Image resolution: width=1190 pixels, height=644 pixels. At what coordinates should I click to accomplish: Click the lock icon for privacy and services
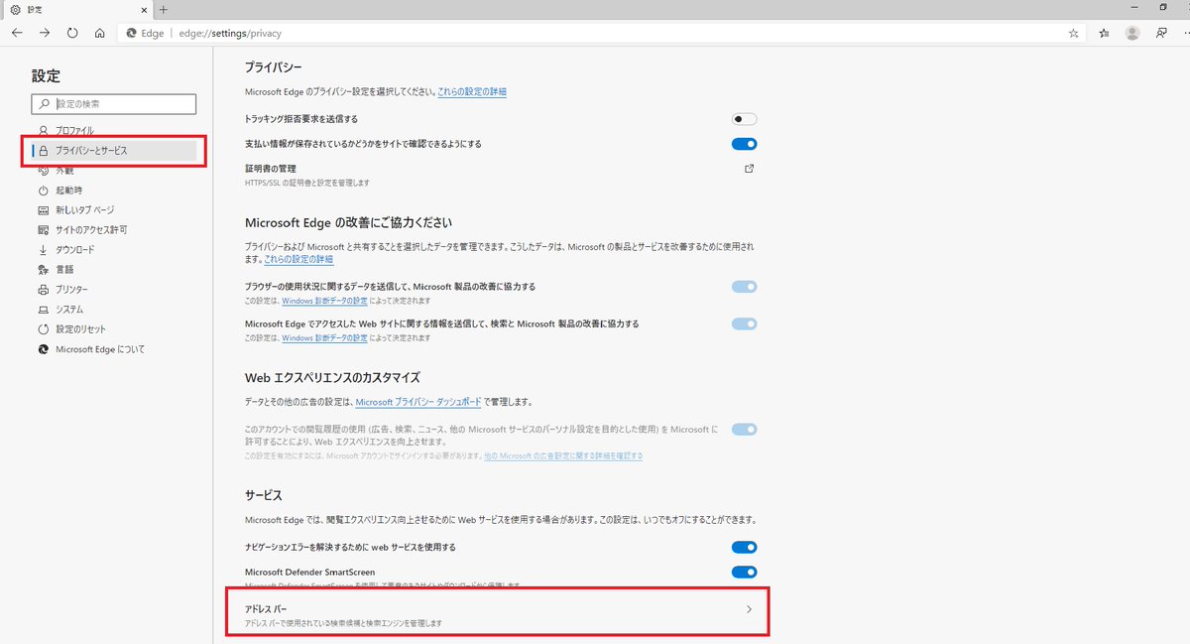tap(43, 151)
